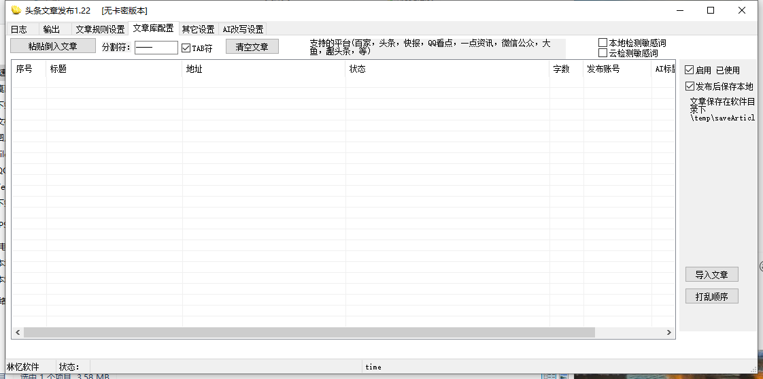Image resolution: width=763 pixels, height=379 pixels.
Task: Click the 清空文章 button
Action: pos(252,47)
